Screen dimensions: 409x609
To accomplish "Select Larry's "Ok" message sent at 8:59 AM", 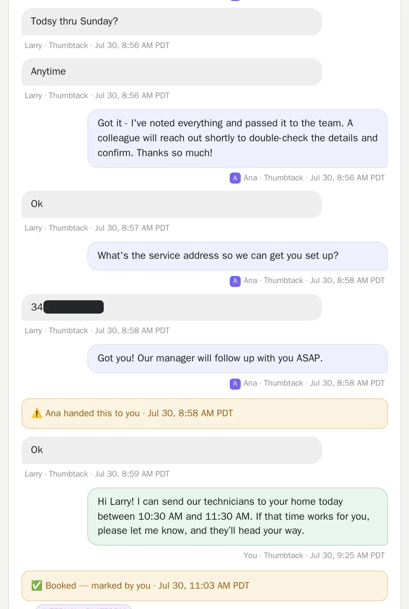I will tap(172, 450).
